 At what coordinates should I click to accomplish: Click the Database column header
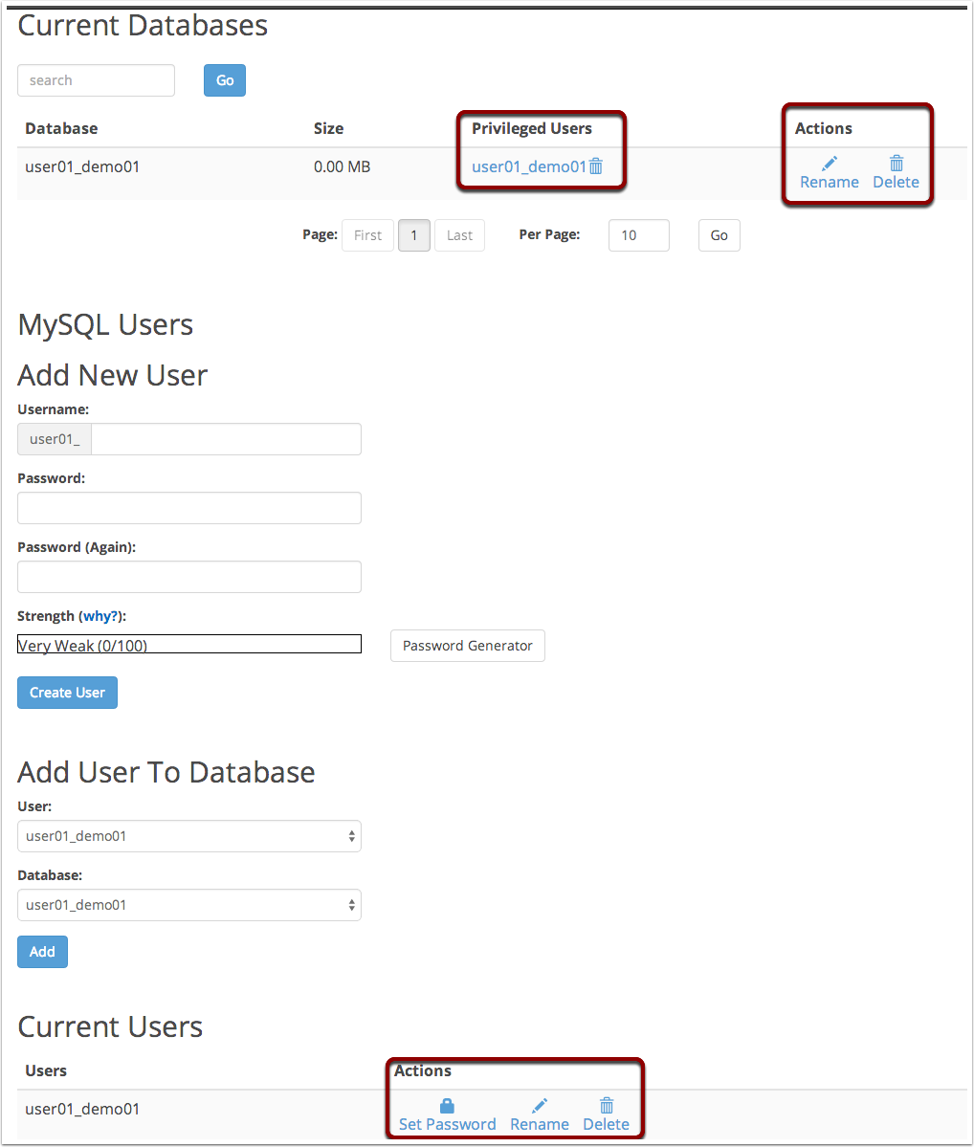pos(61,129)
